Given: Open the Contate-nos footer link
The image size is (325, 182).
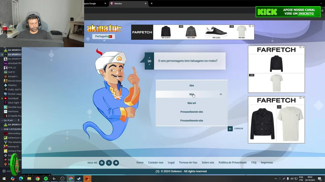Looking at the screenshot, I should pos(156,163).
